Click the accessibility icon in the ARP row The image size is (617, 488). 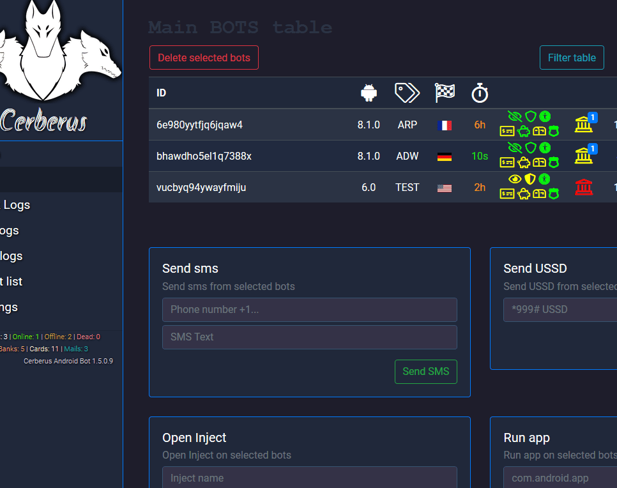pos(545,116)
